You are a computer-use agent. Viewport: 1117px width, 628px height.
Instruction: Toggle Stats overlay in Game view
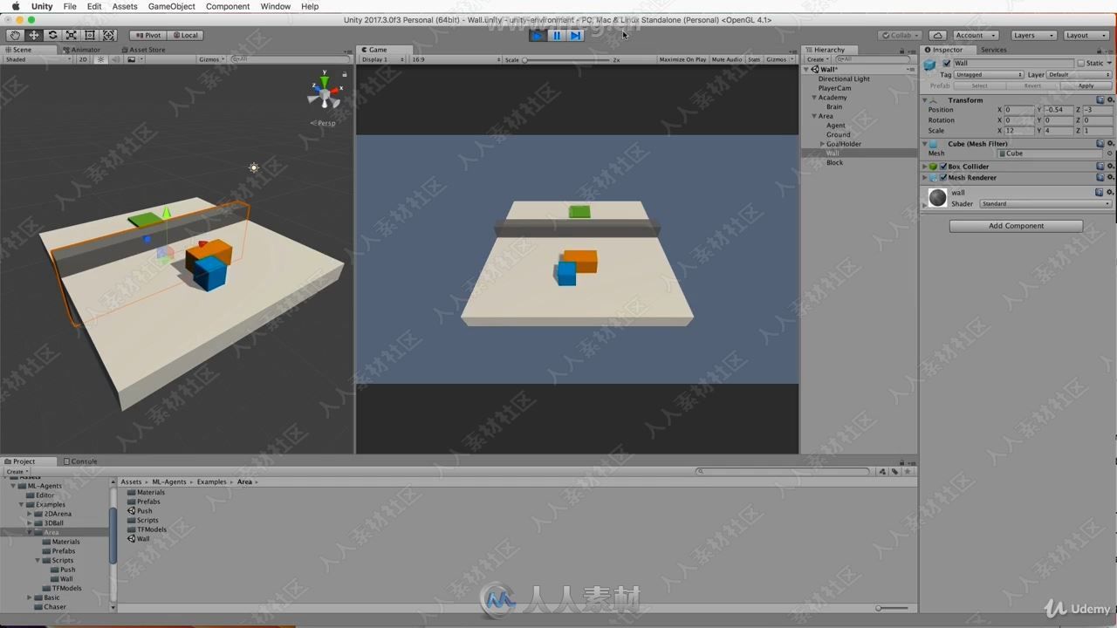tap(754, 59)
